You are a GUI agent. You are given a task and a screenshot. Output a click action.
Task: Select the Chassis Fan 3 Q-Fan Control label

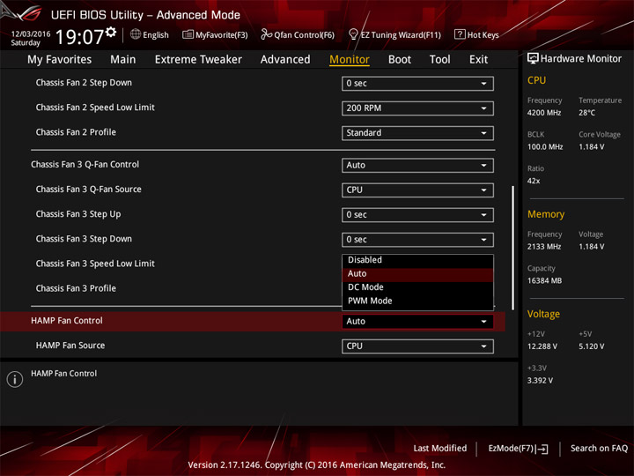85,164
